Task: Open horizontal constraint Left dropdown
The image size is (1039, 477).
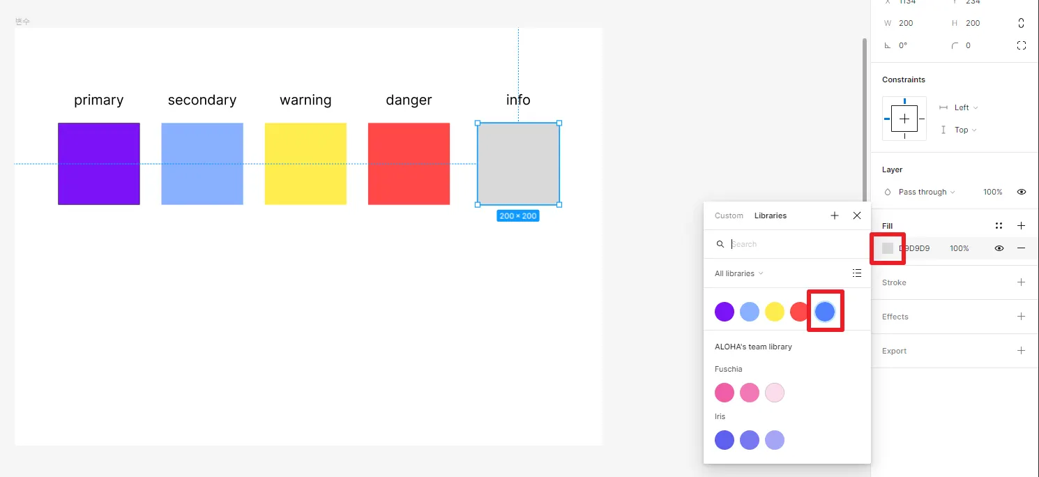Action: tap(965, 107)
